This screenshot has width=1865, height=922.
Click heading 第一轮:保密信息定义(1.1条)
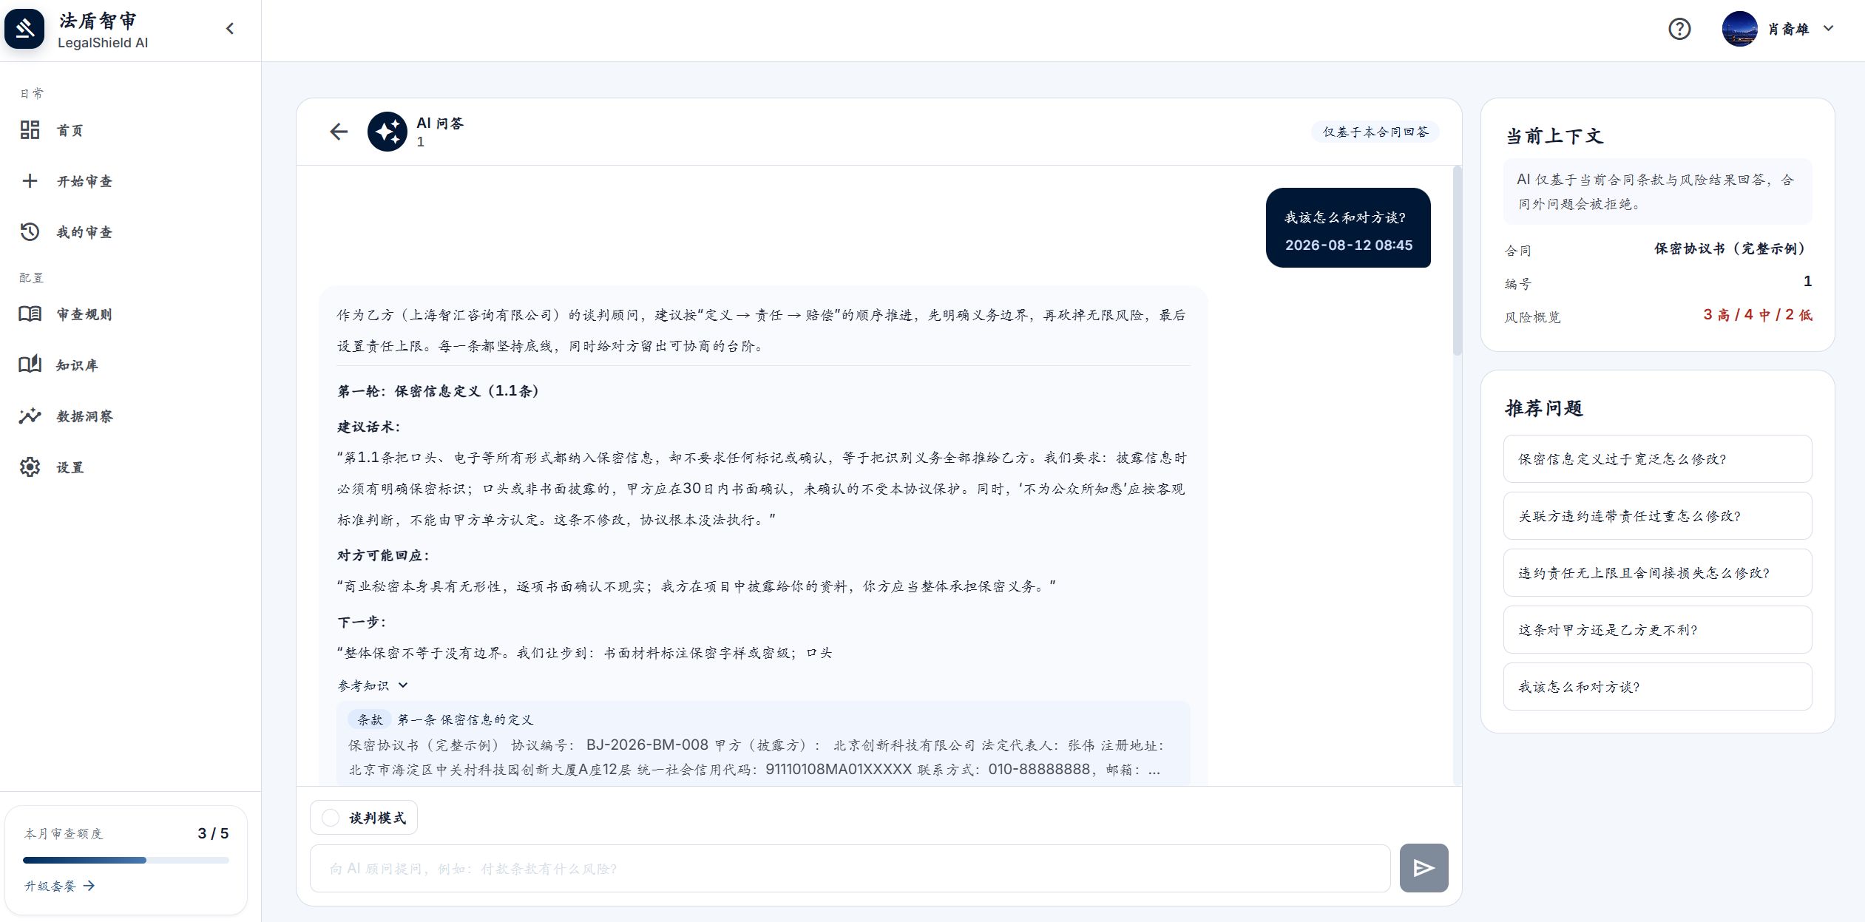click(x=441, y=391)
